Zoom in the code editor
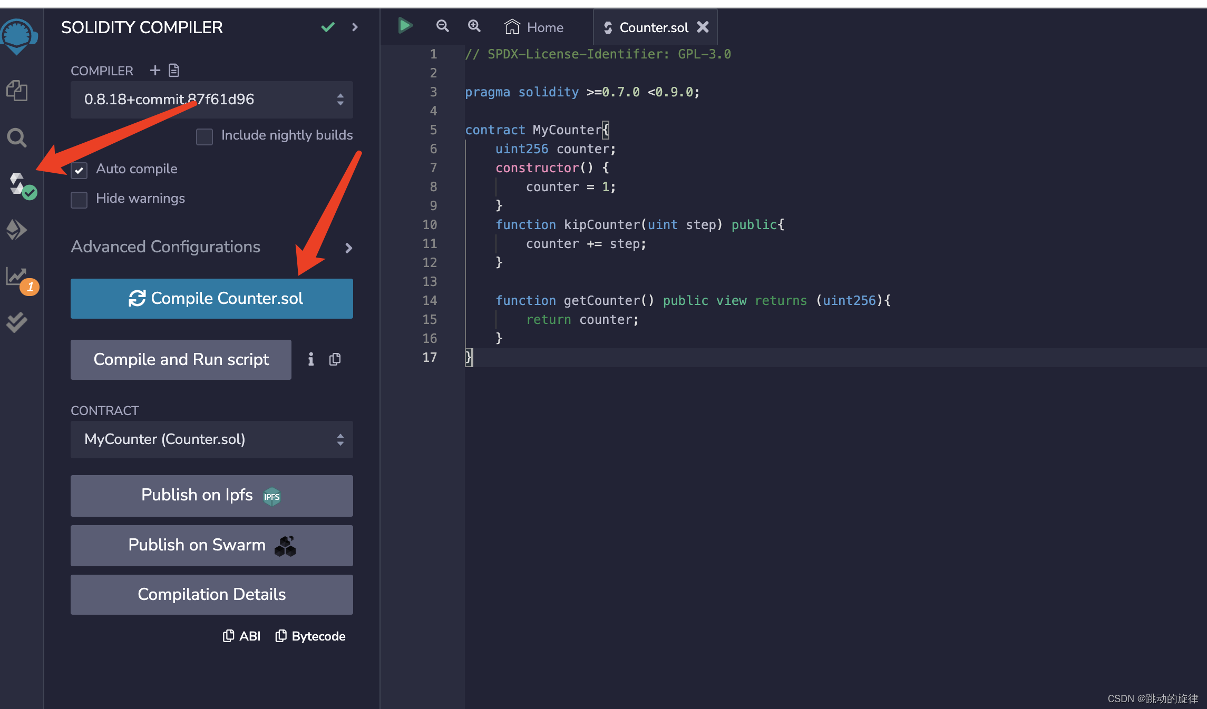1207x709 pixels. coord(474,26)
